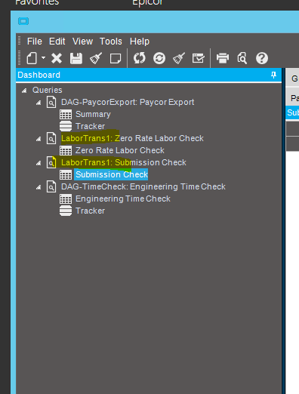Select DAG-PaycorExport: Paycor Export query

click(x=128, y=102)
